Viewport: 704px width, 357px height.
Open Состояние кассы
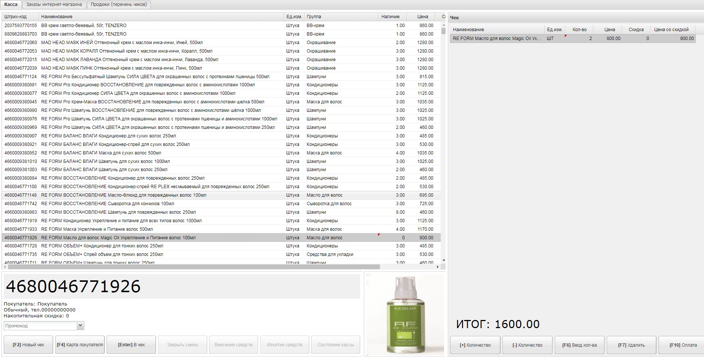[x=336, y=345]
